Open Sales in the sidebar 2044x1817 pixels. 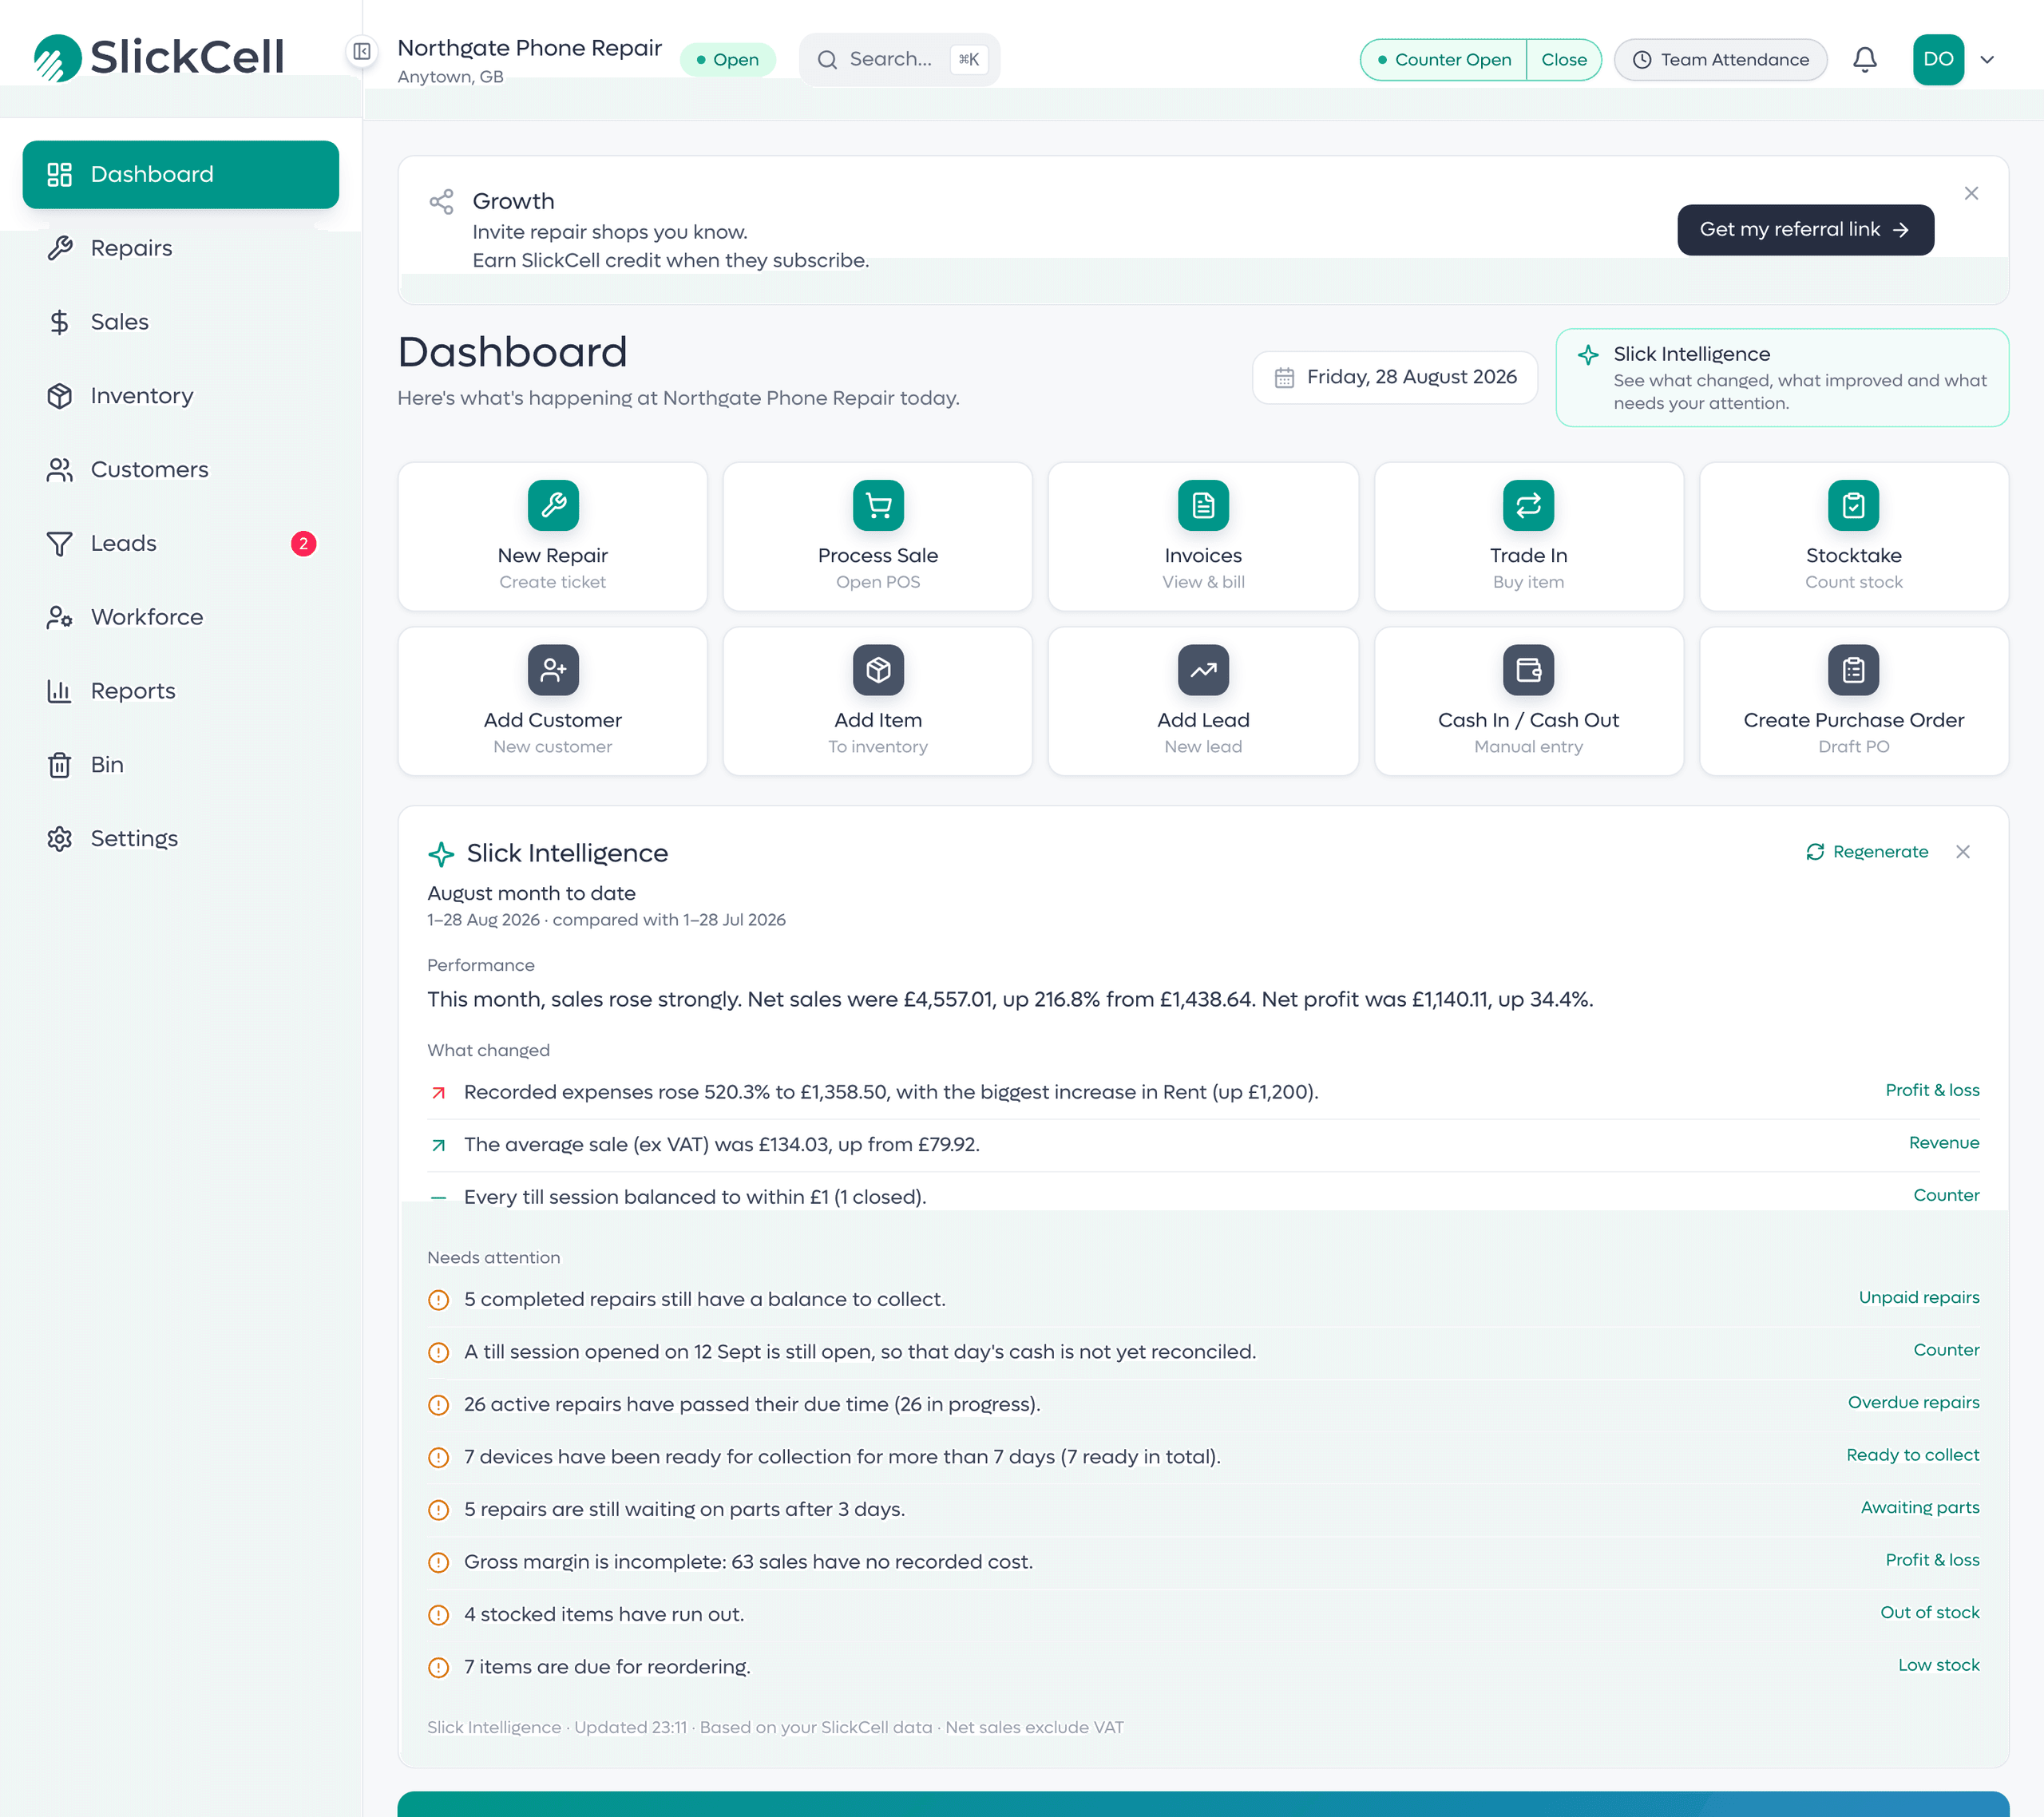(181, 322)
